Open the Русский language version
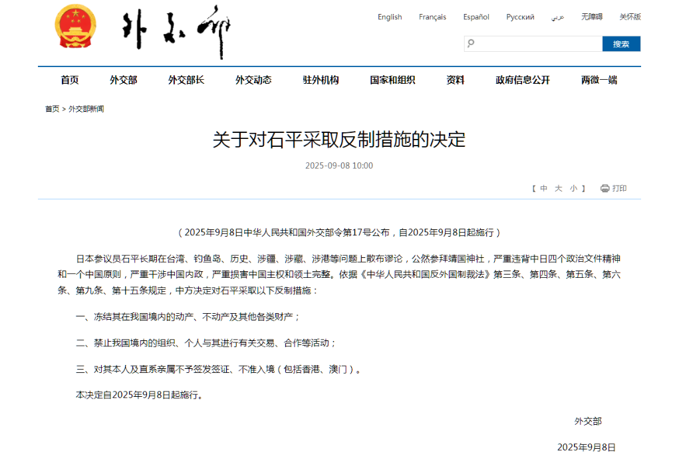 (x=520, y=17)
